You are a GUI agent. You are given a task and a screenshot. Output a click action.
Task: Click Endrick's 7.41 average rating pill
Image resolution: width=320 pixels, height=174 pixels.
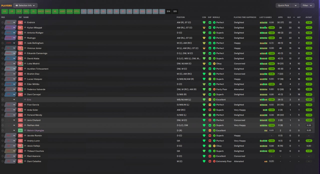coord(309,22)
